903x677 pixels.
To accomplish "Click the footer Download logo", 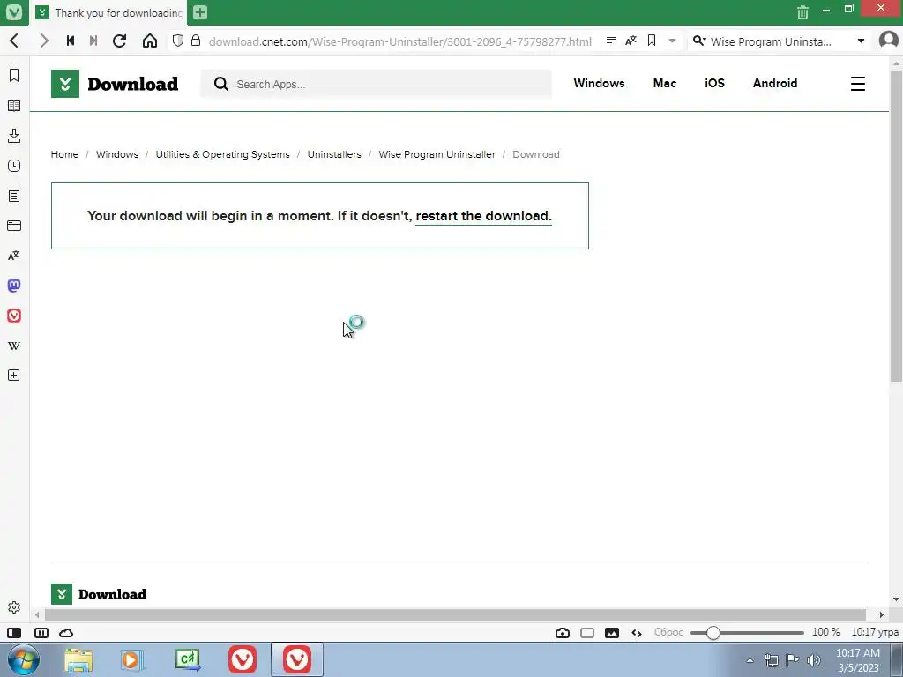I will (x=99, y=594).
